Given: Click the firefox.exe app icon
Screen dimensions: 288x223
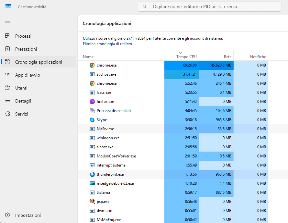Looking at the screenshot, I should 92,102.
